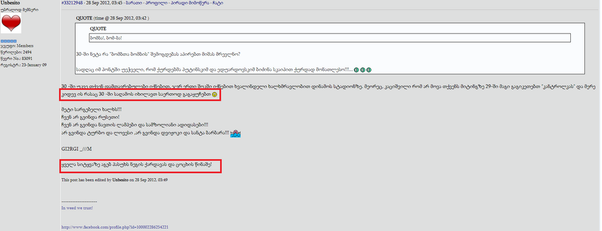
Task: Click the yellow smiley emoticon in post
Action: tap(215, 94)
